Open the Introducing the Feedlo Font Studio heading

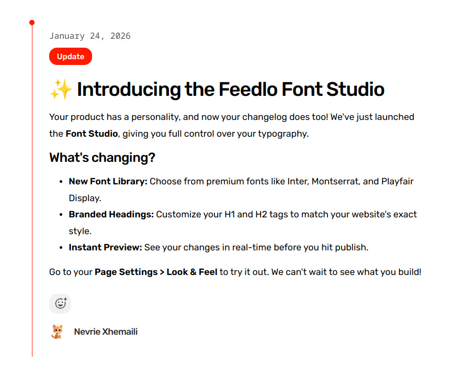coord(230,90)
